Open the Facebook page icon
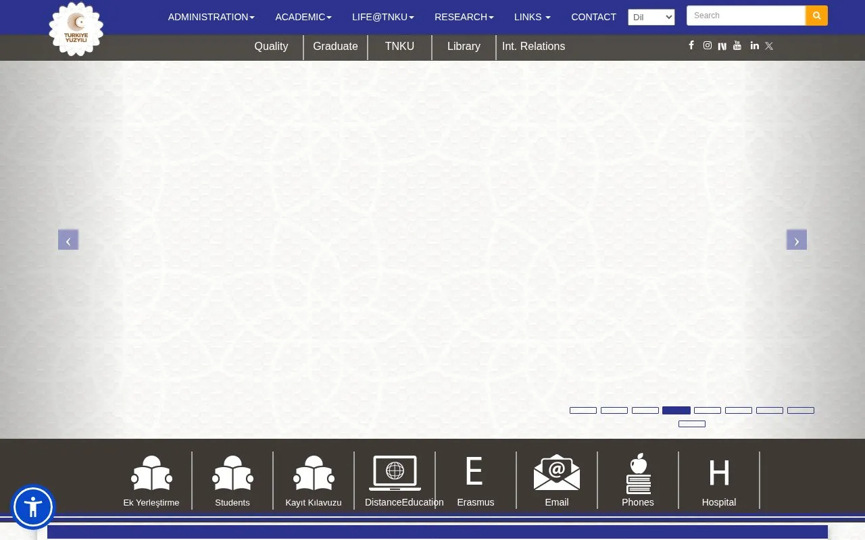Screen dimensions: 865x540 (691, 45)
